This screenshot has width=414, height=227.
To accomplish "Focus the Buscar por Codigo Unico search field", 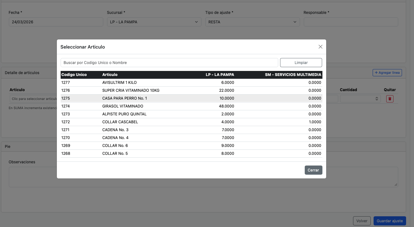I will 169,63.
